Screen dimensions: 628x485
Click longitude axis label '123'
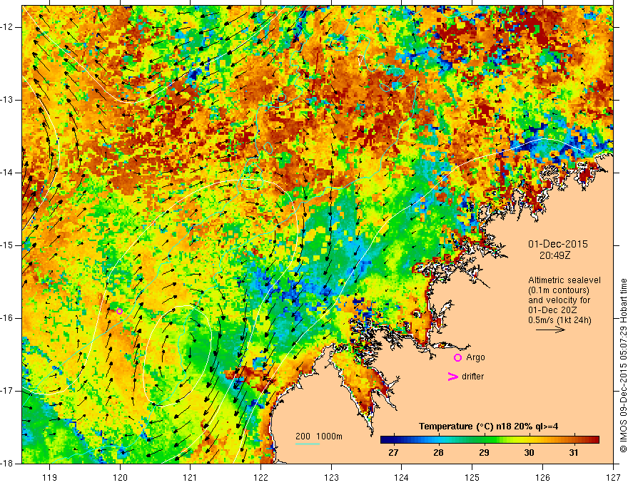point(331,477)
